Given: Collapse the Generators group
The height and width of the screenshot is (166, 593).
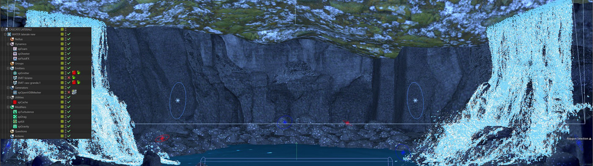Looking at the screenshot, I should point(8,88).
